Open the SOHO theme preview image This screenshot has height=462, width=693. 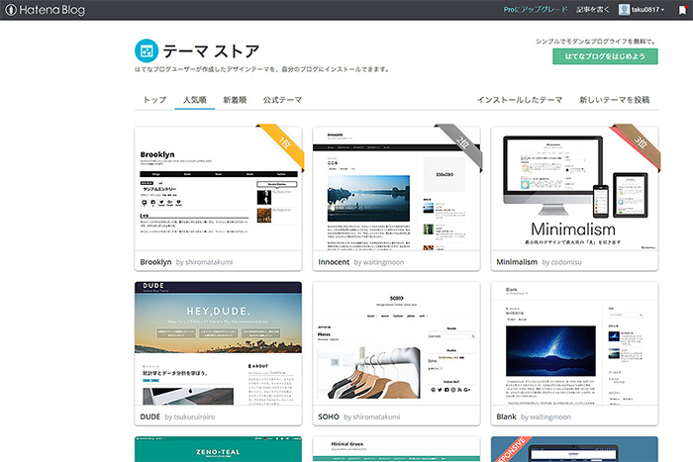click(396, 343)
